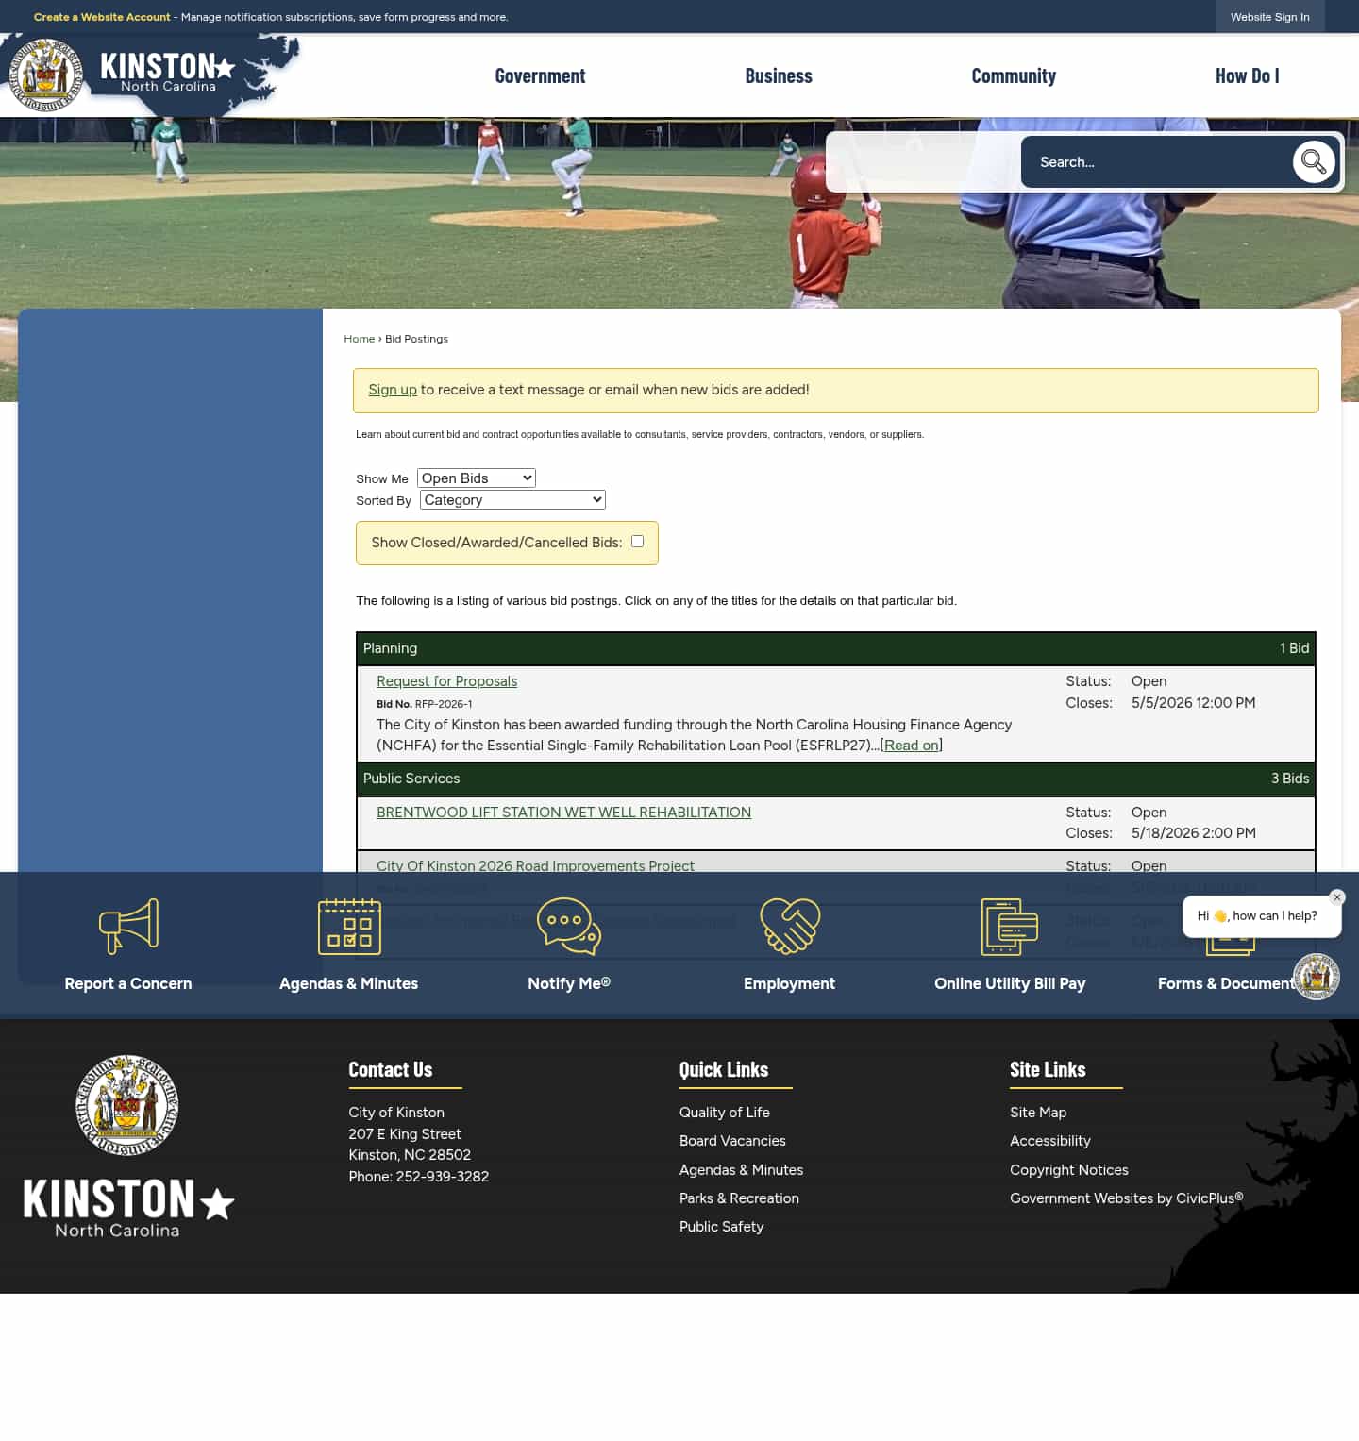1359x1441 pixels.
Task: Click the Report a Concern megaphone icon
Action: (x=127, y=926)
